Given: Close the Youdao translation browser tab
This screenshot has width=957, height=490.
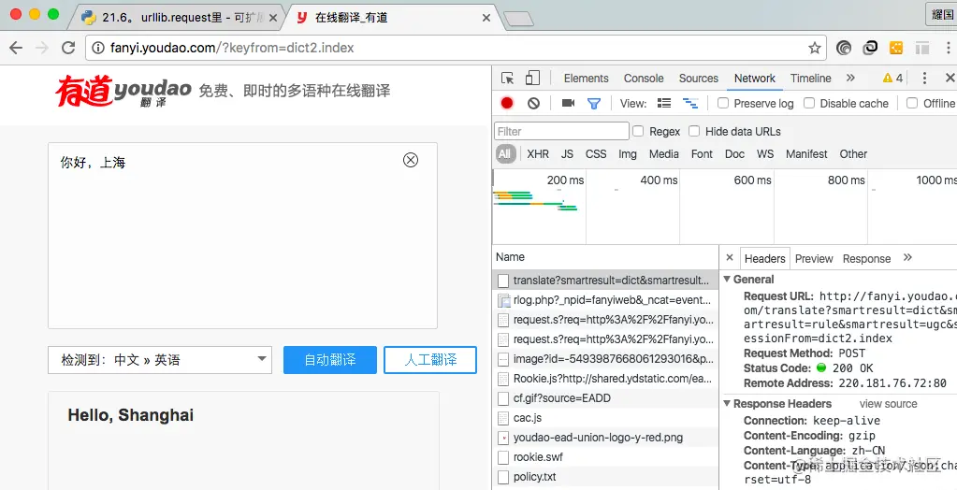Looking at the screenshot, I should [486, 18].
